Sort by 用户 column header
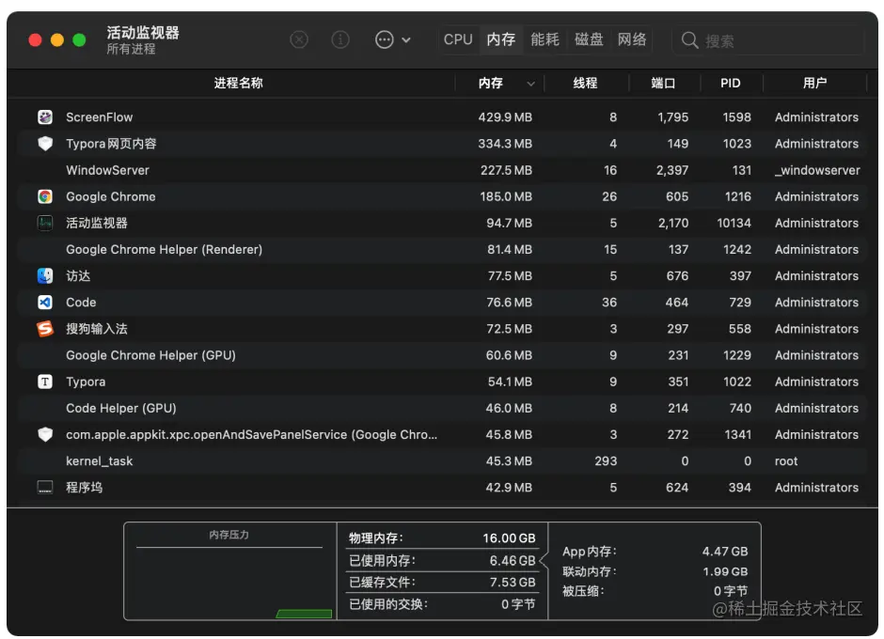The width and height of the screenshot is (884, 639). point(814,84)
